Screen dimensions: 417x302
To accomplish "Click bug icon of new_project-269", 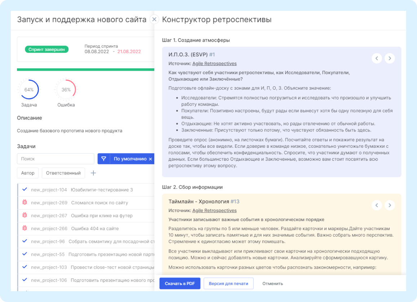I will (25, 202).
